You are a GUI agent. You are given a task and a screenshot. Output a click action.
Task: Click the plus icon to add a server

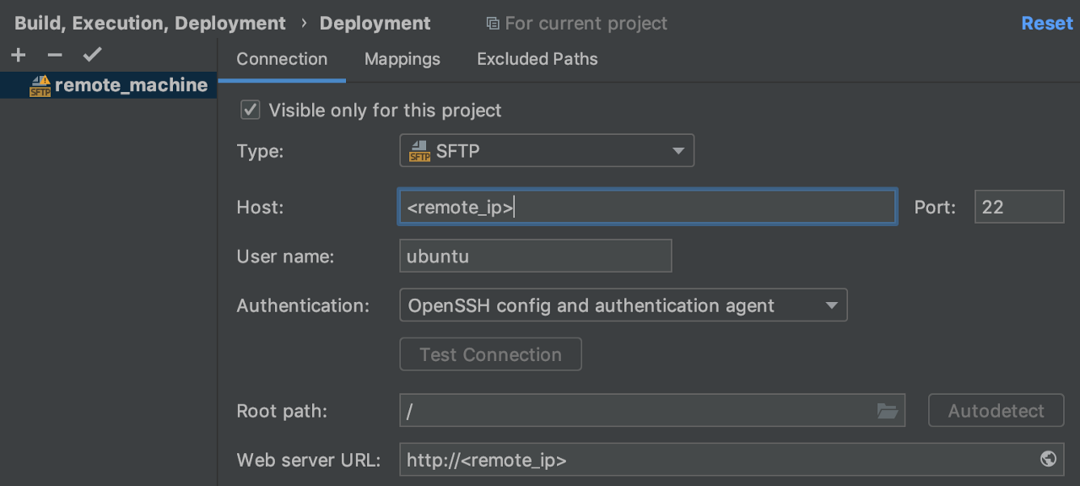click(x=19, y=56)
